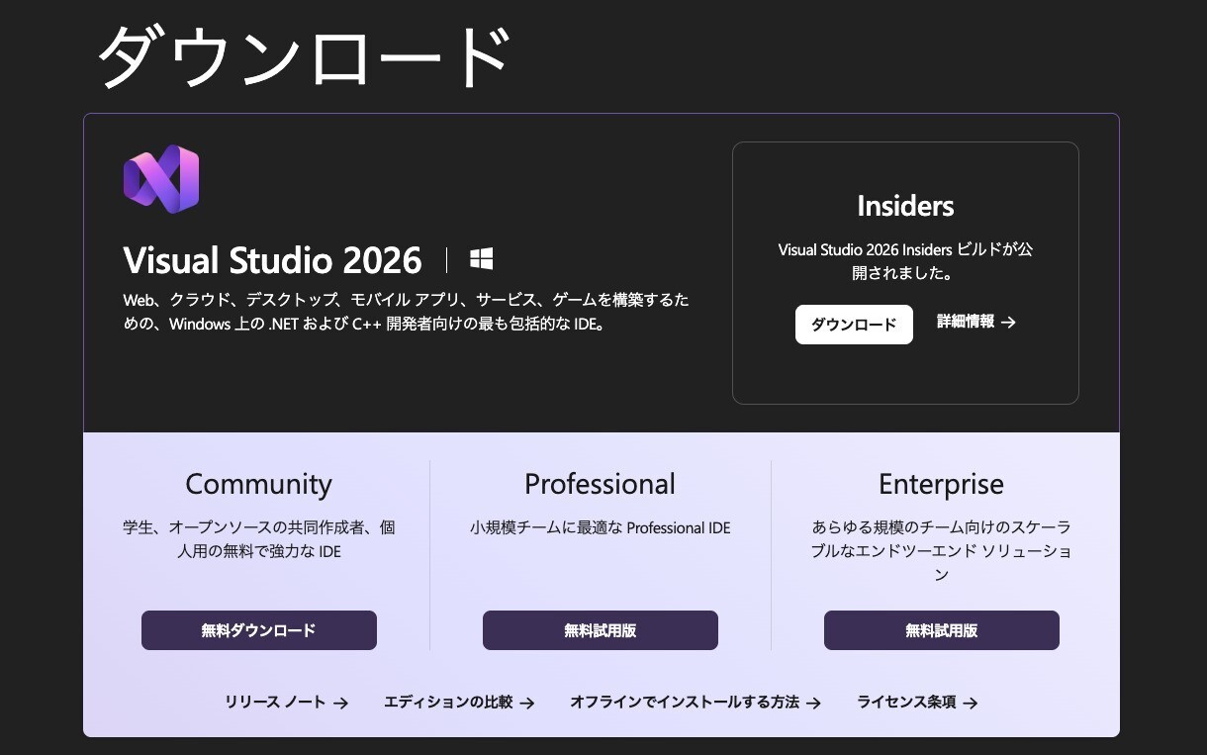Open ライセンス条項 link

tap(917, 703)
